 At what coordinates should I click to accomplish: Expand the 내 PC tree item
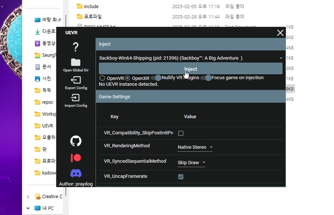(x=28, y=208)
